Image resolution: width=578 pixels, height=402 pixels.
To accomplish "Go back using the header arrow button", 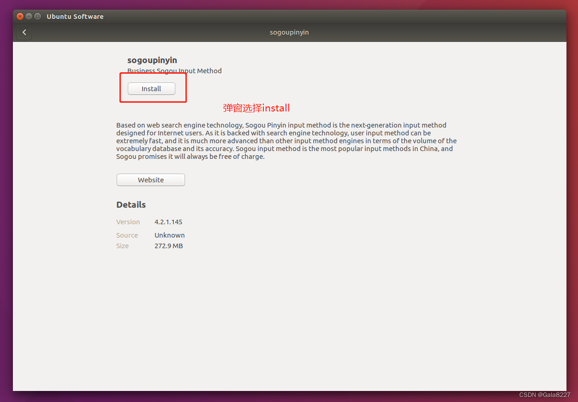I will click(24, 32).
